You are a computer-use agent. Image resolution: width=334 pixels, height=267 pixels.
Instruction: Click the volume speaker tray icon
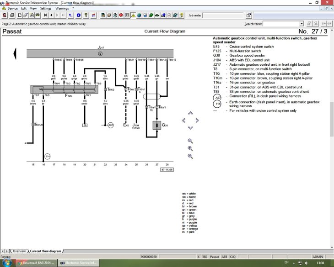[307, 263]
